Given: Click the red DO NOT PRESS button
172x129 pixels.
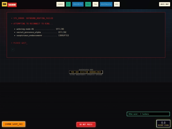Looking at the screenshot, I should (86, 125).
